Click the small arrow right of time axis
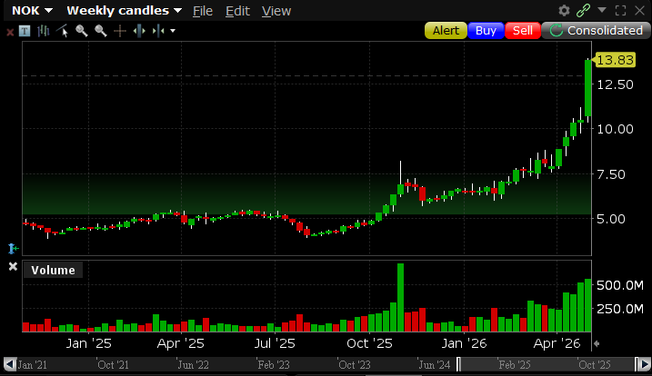This screenshot has width=652, height=376. tap(597, 343)
